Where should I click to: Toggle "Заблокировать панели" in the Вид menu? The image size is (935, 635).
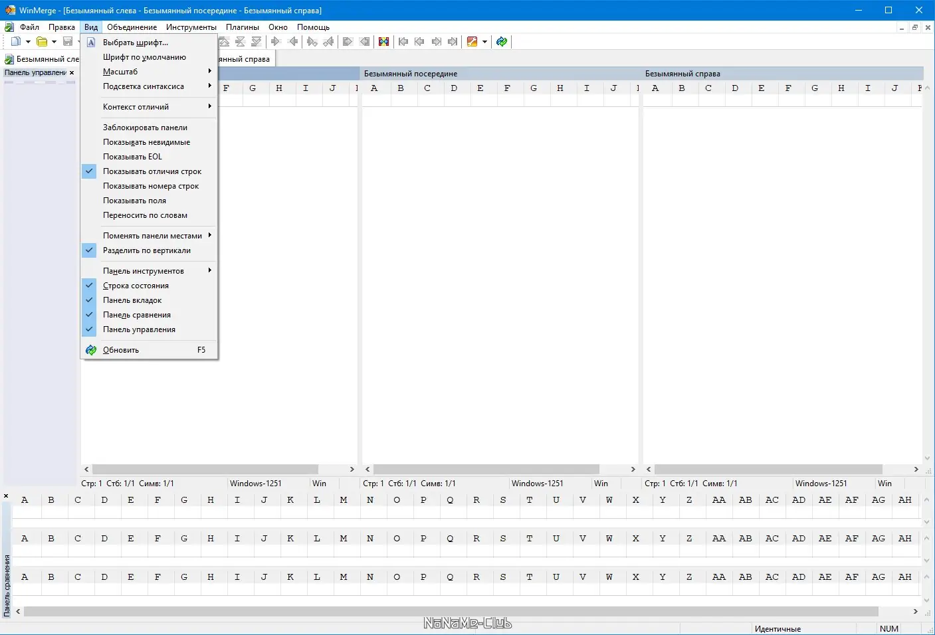coord(149,128)
